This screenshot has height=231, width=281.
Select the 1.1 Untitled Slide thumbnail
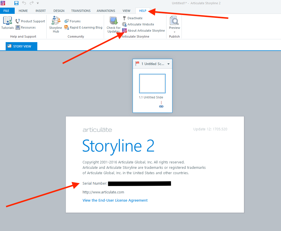point(152,83)
